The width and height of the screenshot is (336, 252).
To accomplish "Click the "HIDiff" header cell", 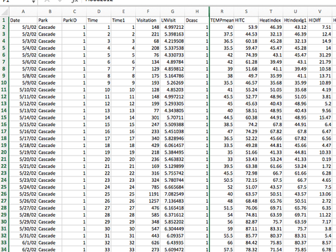I will 320,20.
